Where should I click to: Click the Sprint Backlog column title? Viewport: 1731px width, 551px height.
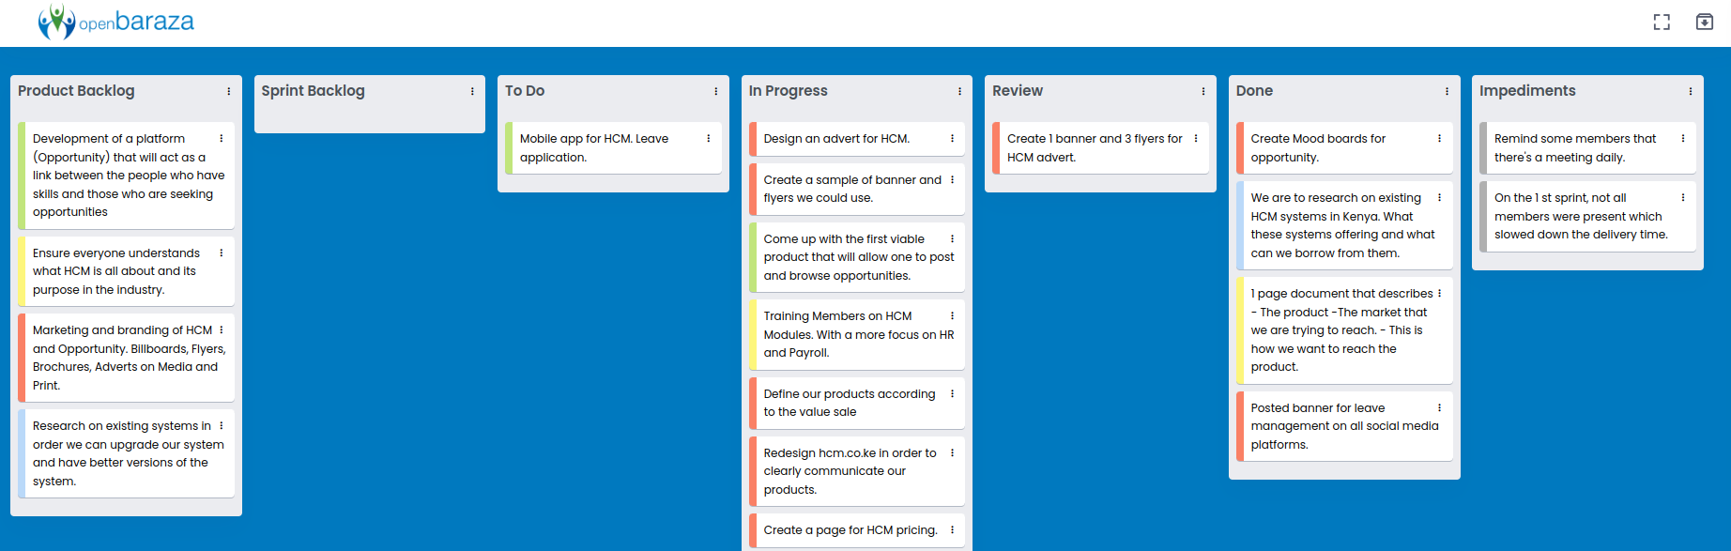[313, 91]
